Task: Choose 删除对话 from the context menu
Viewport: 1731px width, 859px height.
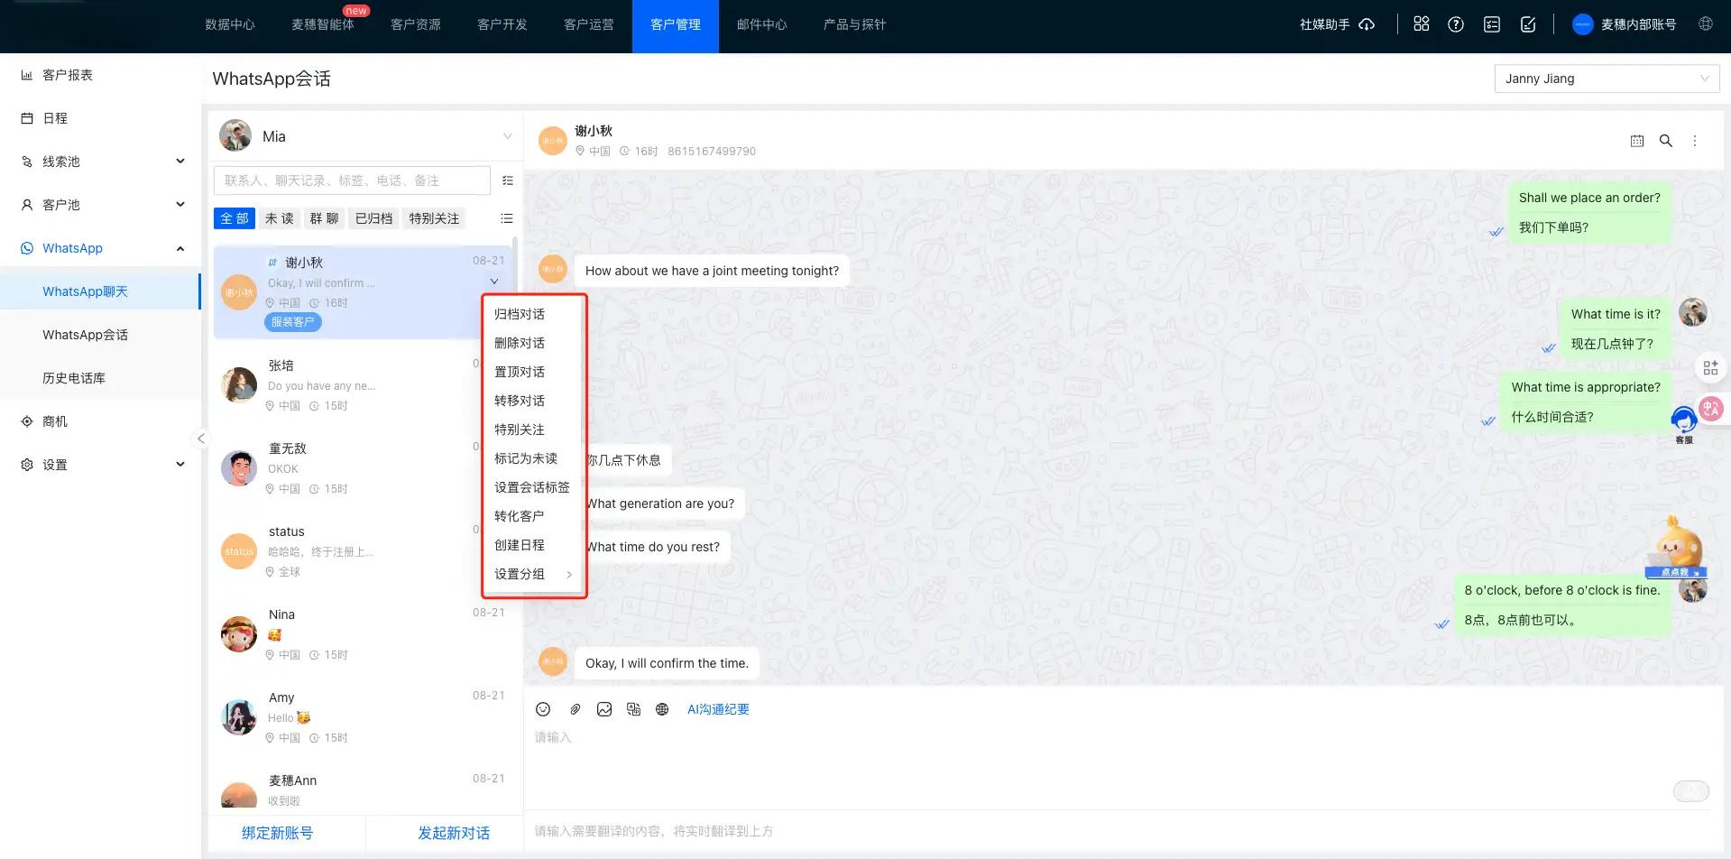Action: pos(520,343)
